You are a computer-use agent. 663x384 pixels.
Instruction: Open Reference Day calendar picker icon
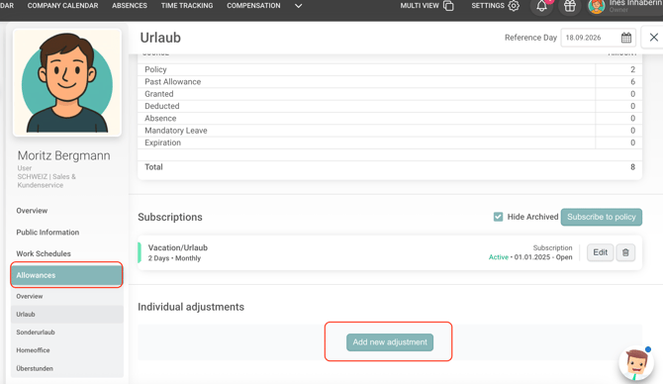pos(626,38)
